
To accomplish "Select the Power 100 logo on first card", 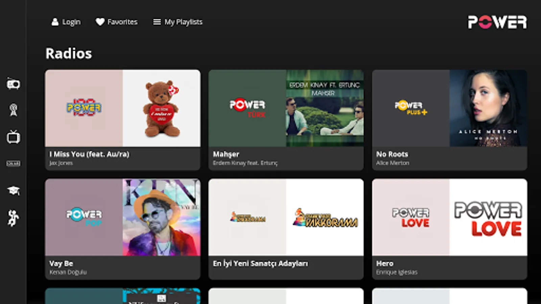I will [x=84, y=108].
